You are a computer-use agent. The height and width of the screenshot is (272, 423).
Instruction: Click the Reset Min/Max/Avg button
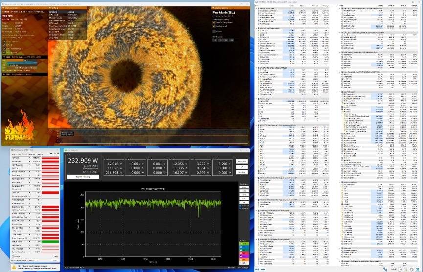click(x=84, y=176)
